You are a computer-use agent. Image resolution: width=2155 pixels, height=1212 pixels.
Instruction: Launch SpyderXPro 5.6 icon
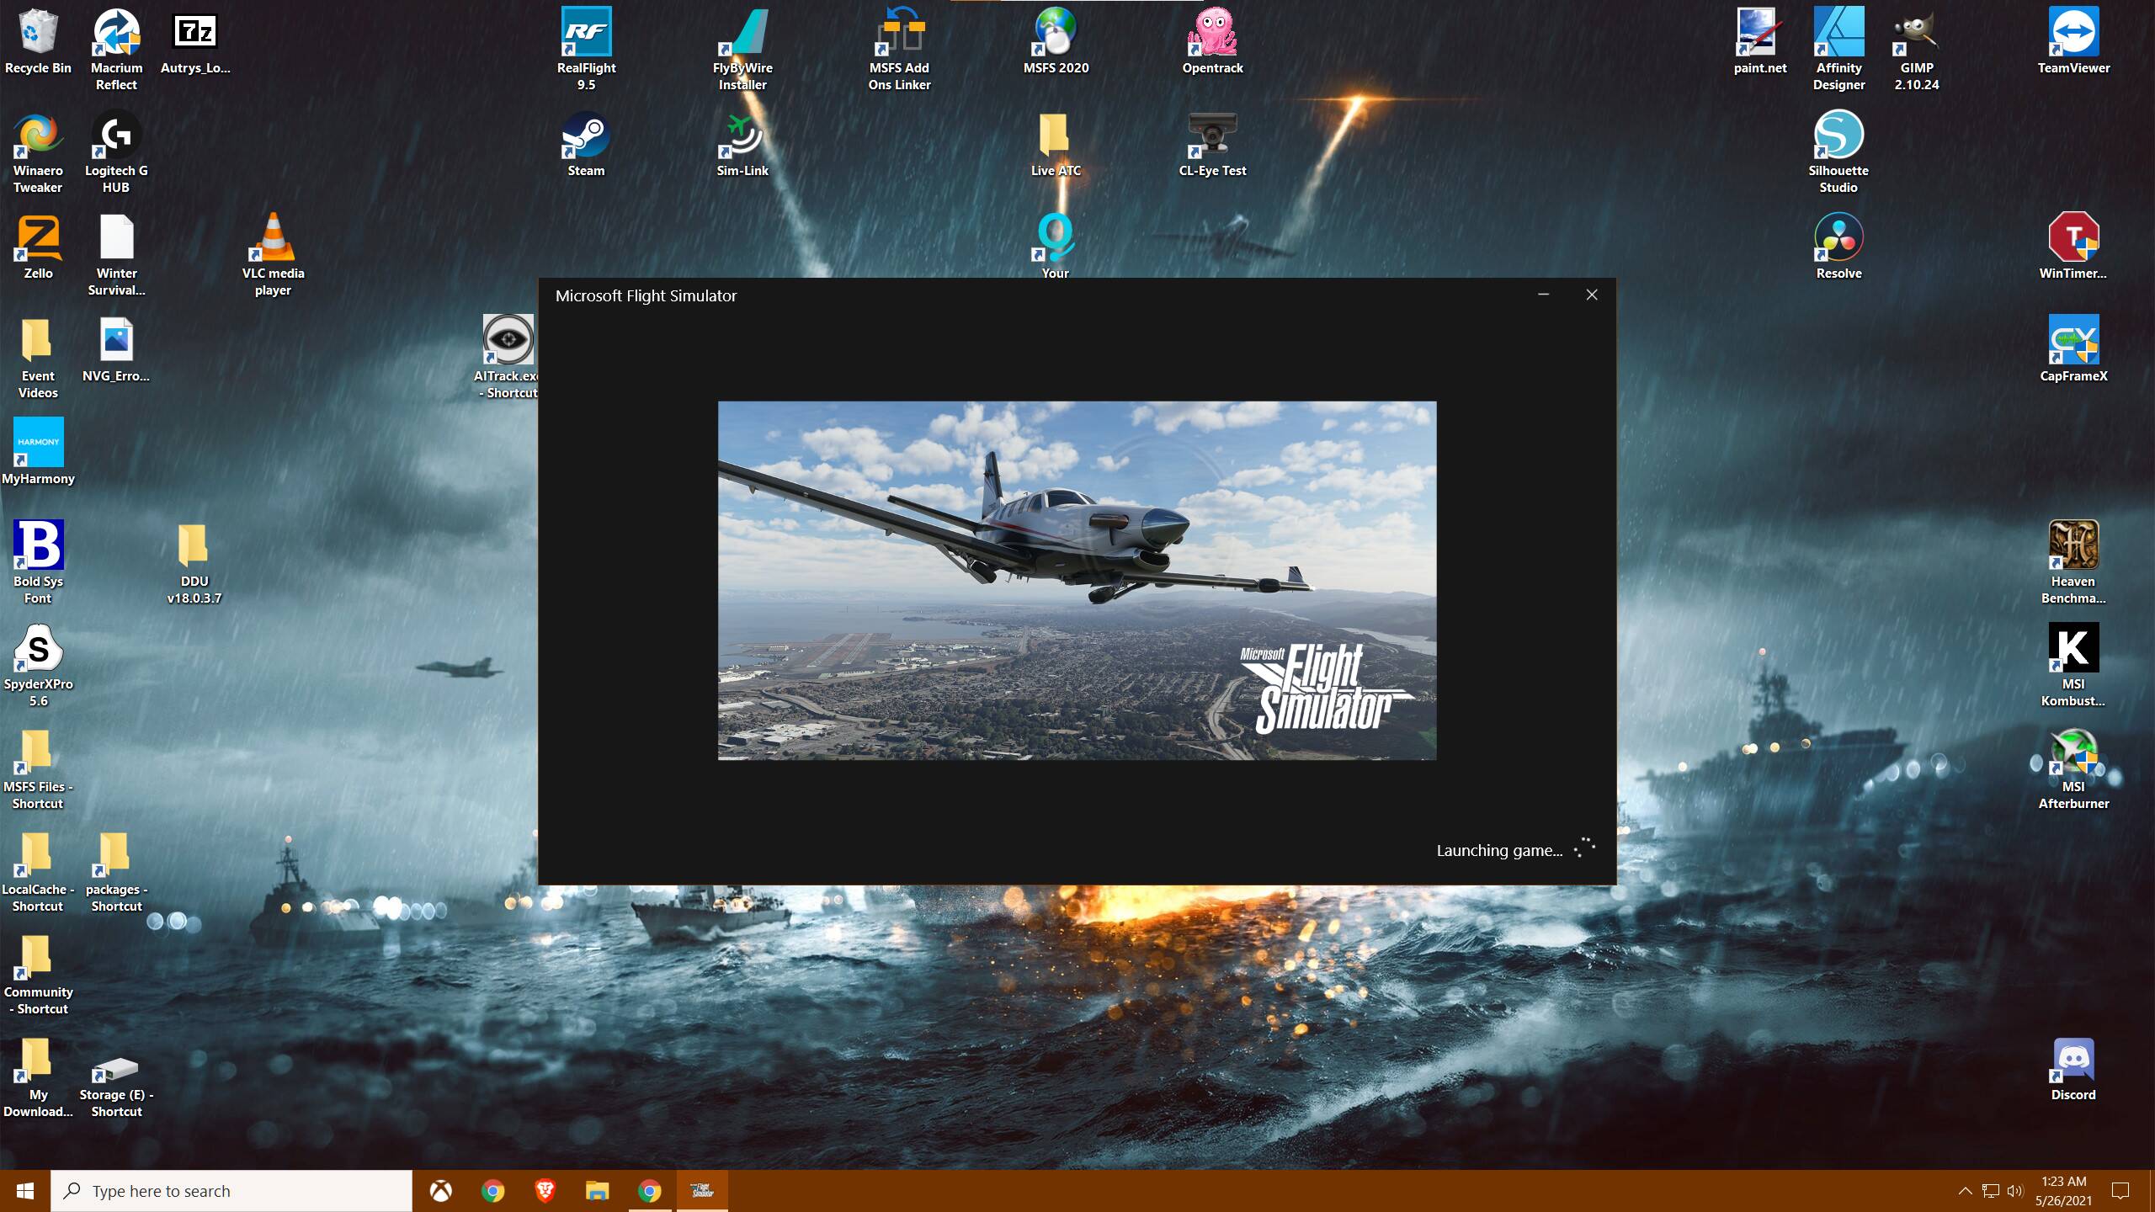38,665
